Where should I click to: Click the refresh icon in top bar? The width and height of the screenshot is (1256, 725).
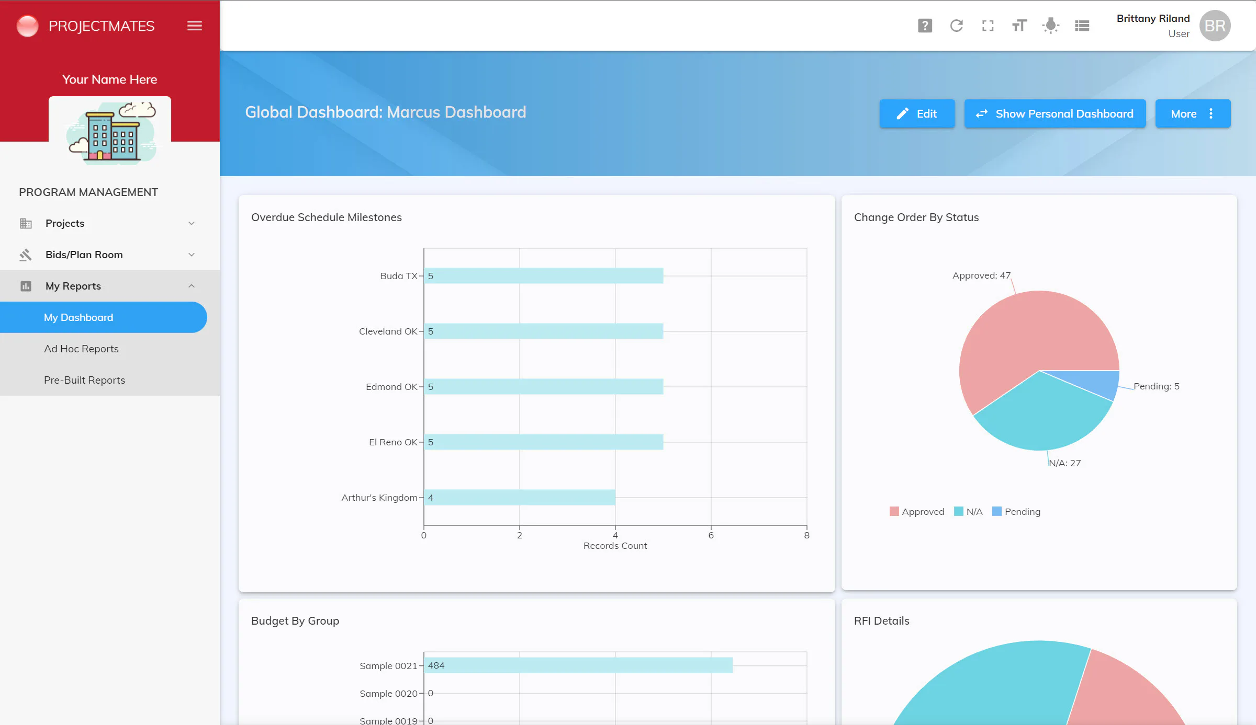(956, 26)
